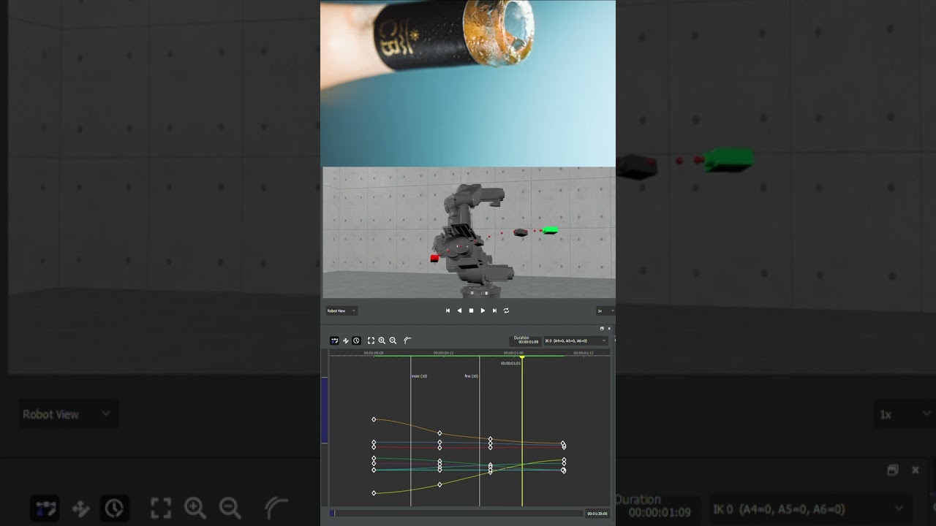The image size is (936, 526).
Task: Skip to end of animation
Action: click(x=494, y=310)
